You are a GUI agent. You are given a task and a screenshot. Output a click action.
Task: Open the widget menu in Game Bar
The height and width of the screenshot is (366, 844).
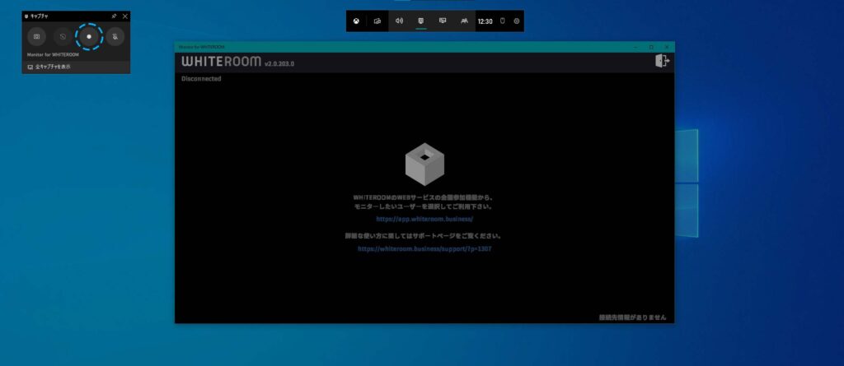[x=377, y=21]
